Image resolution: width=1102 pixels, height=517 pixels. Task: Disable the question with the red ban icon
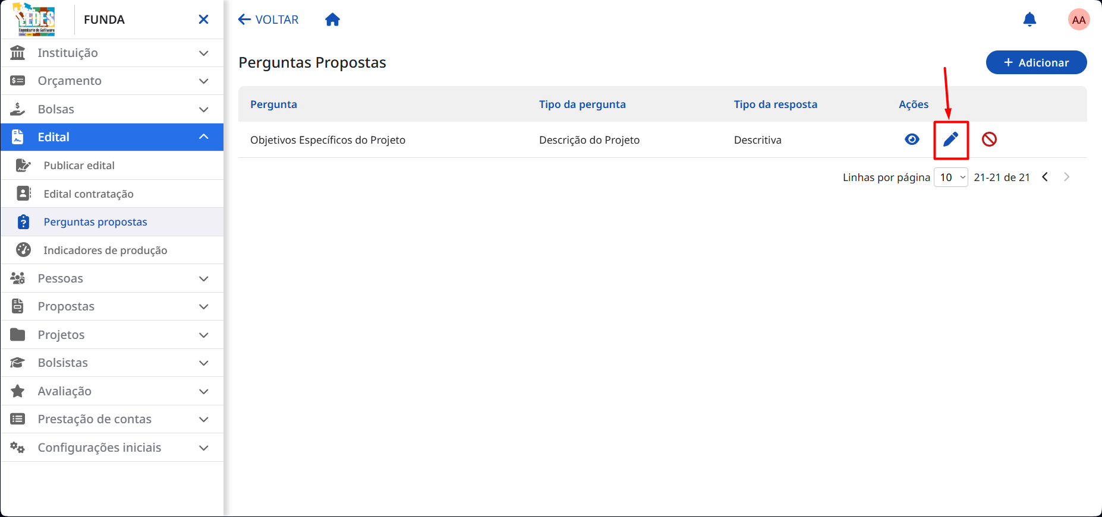989,139
